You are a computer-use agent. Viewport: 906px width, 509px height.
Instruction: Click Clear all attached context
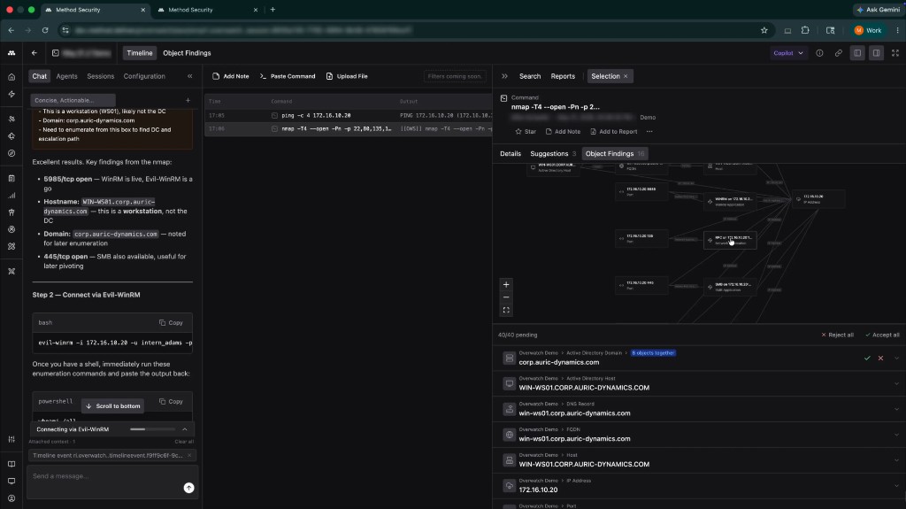184,442
